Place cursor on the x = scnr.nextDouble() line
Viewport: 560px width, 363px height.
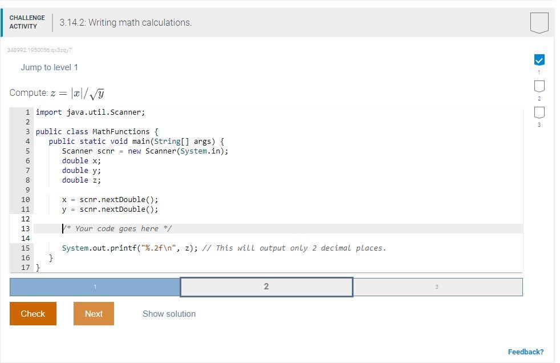(110, 199)
